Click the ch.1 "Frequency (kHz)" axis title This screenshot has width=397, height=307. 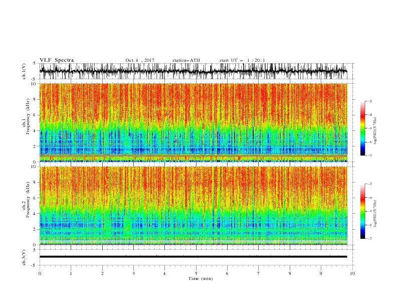point(28,116)
